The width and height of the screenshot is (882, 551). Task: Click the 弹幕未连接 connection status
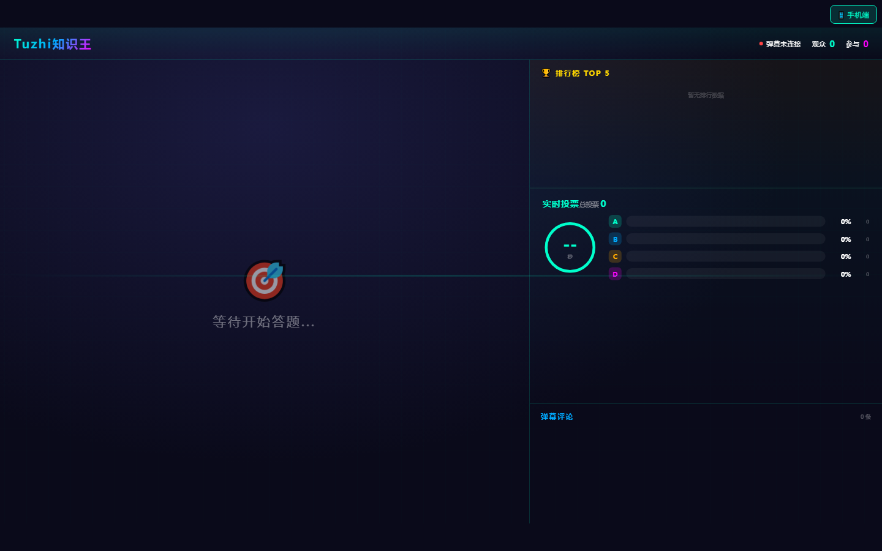(780, 44)
